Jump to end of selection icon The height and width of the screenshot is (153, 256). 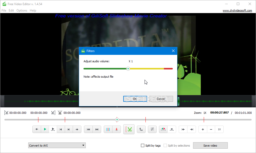[x=192, y=129]
